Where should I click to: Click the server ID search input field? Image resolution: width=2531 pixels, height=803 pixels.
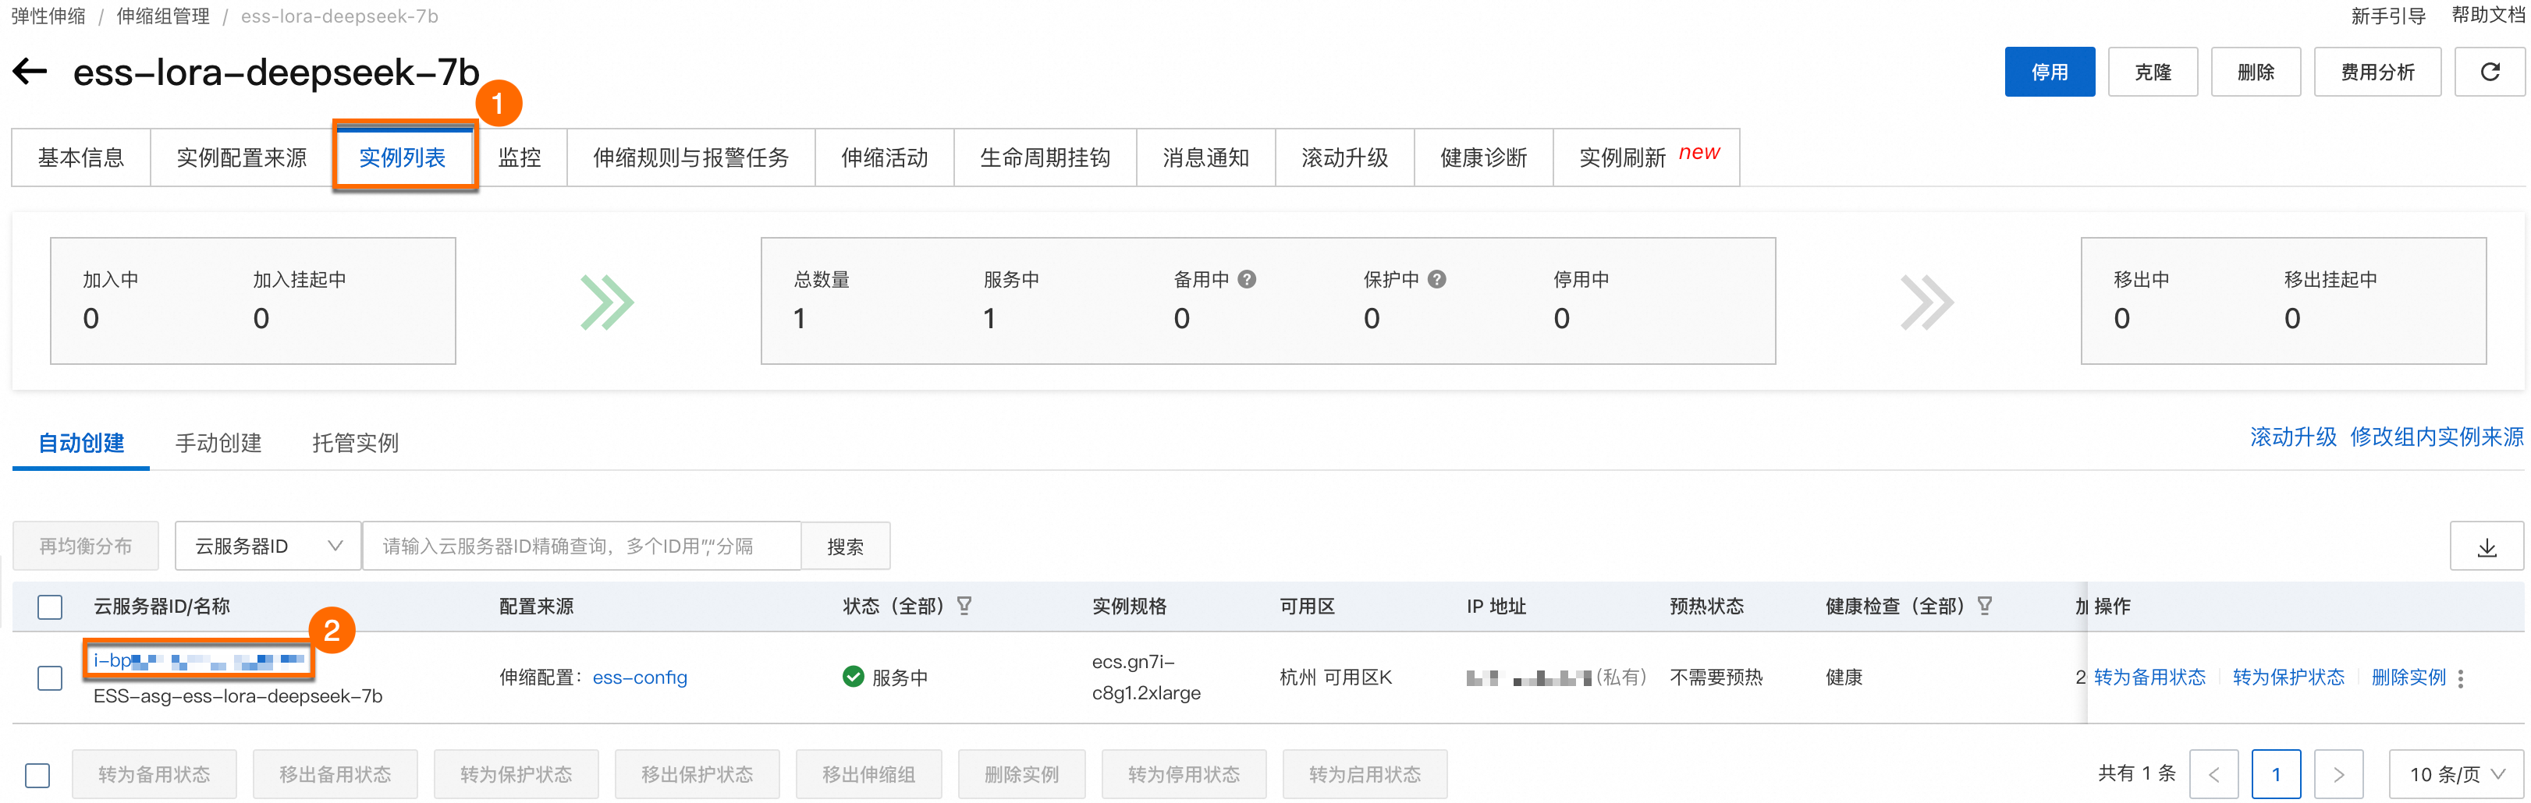click(580, 547)
